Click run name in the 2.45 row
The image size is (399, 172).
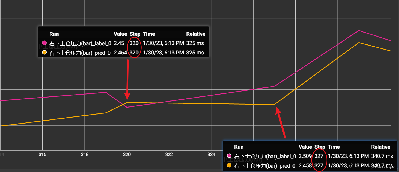(80, 43)
